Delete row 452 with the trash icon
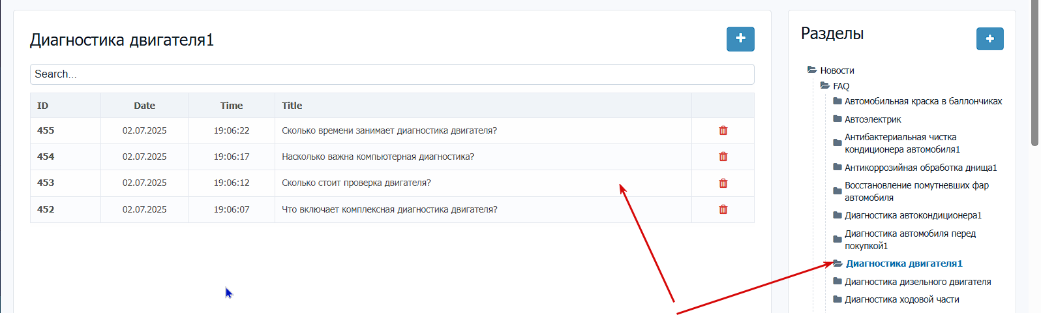1041x315 pixels. [723, 209]
